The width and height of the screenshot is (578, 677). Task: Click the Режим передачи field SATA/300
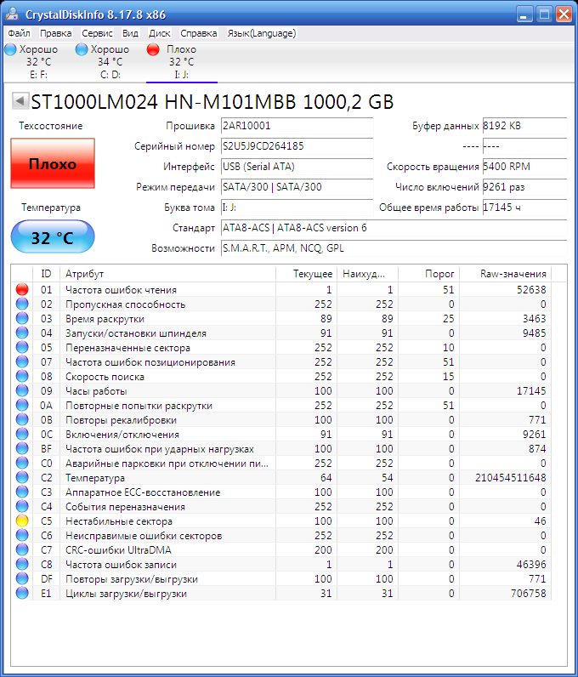[x=297, y=187]
